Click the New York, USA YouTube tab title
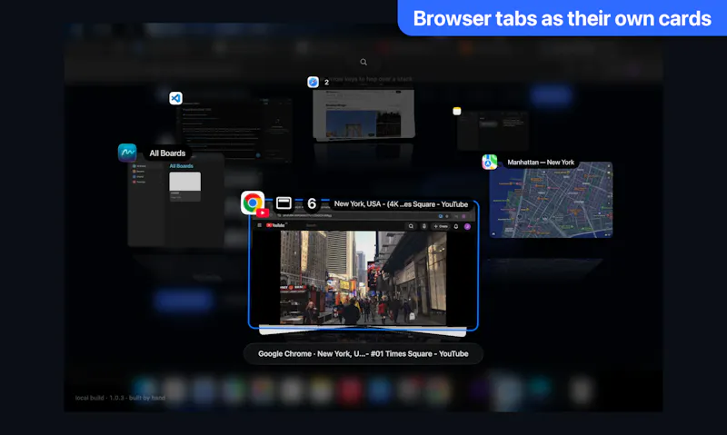 pyautogui.click(x=401, y=204)
